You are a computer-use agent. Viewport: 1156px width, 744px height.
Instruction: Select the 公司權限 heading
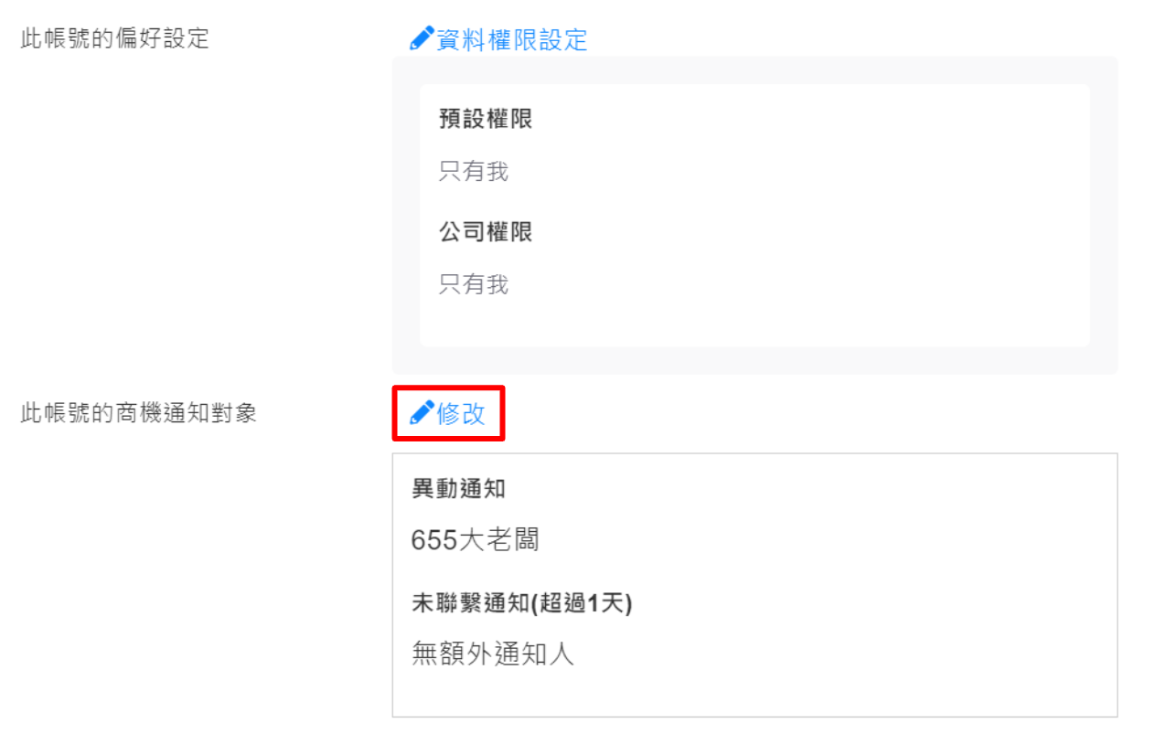tap(486, 232)
